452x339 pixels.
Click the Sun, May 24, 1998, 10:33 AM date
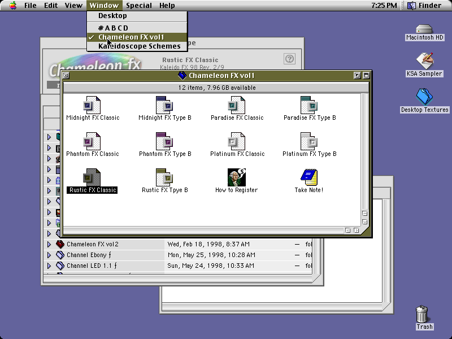[x=211, y=266]
